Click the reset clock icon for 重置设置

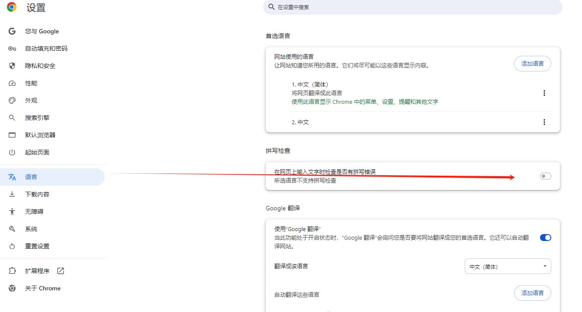tap(12, 246)
